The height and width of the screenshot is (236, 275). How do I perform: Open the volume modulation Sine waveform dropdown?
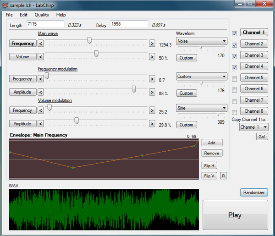click(x=202, y=108)
